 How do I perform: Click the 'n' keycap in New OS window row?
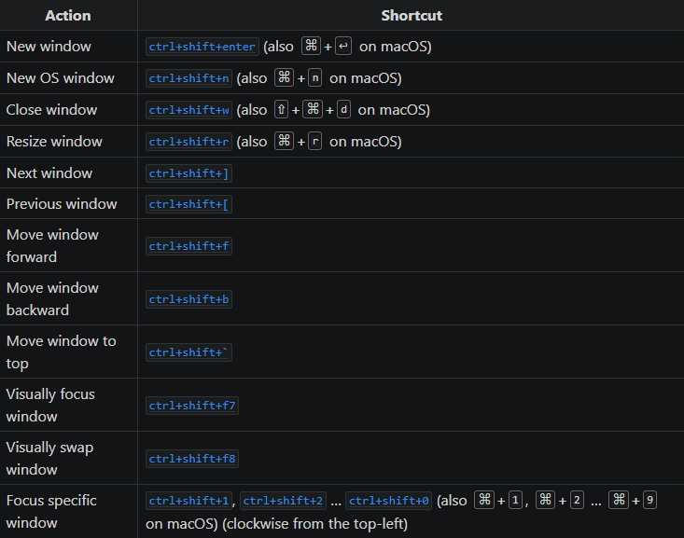[x=315, y=78]
